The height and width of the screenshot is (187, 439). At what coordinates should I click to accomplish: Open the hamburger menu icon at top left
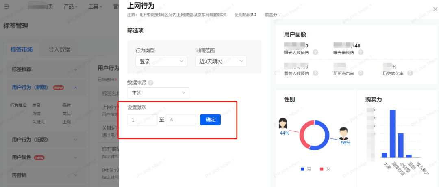[x=6, y=6]
